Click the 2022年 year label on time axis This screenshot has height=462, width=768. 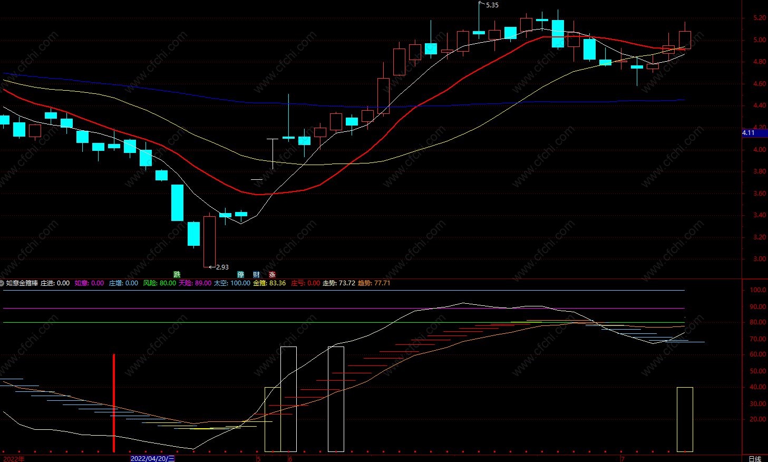[x=14, y=459]
